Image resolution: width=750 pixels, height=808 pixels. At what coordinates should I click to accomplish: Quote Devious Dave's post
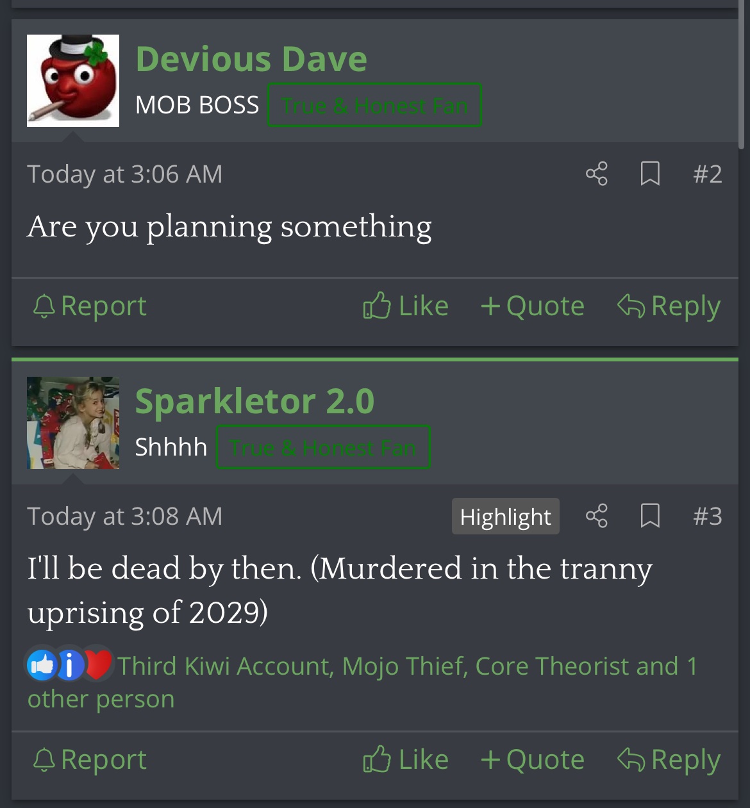pos(532,306)
